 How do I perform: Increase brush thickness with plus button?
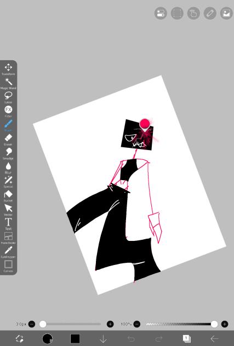(110, 324)
